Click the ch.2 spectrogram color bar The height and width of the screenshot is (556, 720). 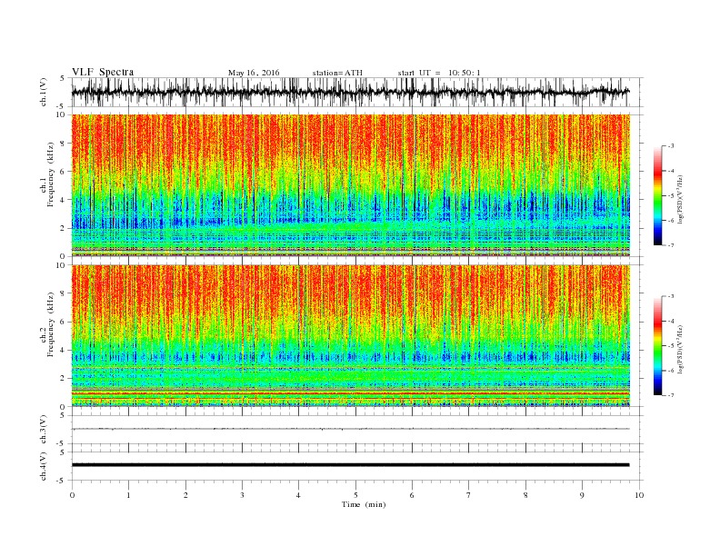click(657, 345)
